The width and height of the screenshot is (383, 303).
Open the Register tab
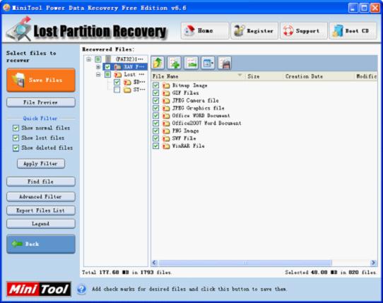pos(254,31)
